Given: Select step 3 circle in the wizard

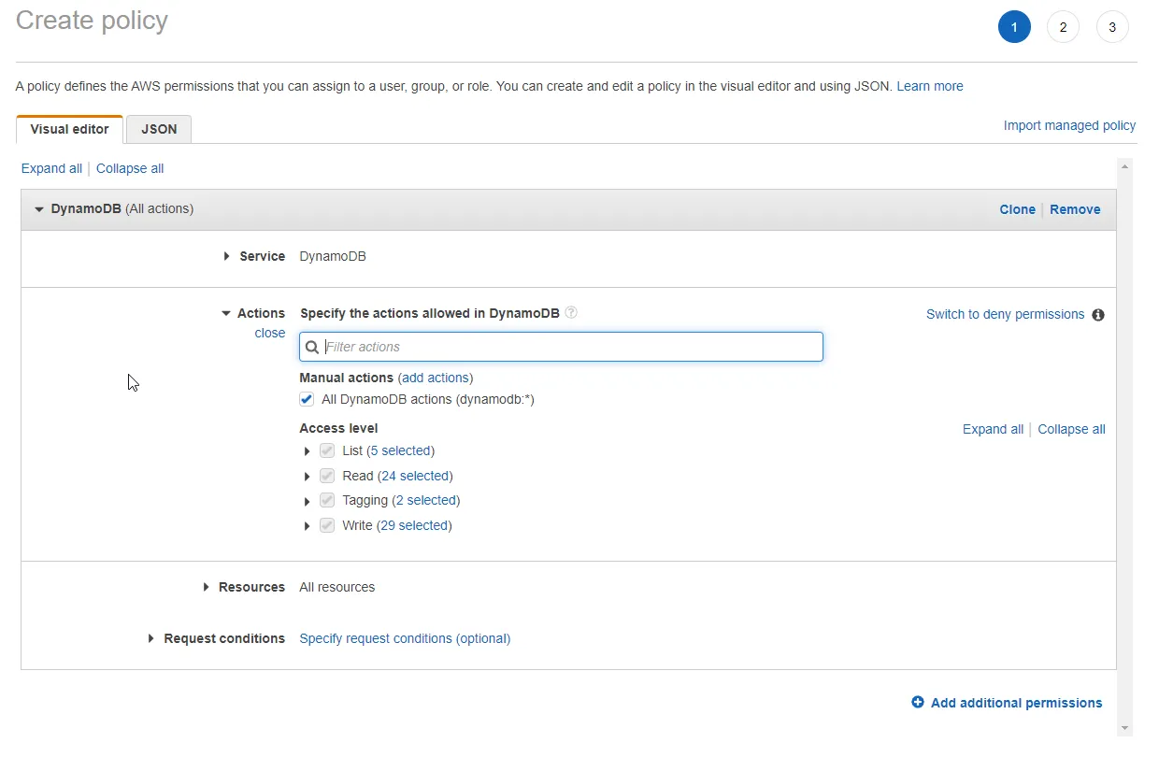Looking at the screenshot, I should pyautogui.click(x=1112, y=26).
